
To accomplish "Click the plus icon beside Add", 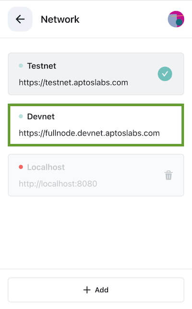I will click(x=87, y=290).
